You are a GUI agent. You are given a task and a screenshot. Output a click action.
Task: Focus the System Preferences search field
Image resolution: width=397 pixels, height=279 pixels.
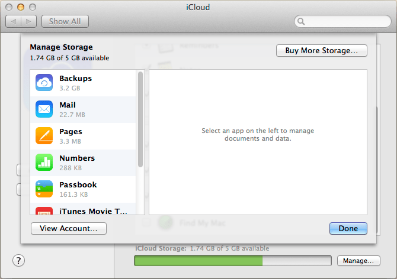(x=342, y=21)
